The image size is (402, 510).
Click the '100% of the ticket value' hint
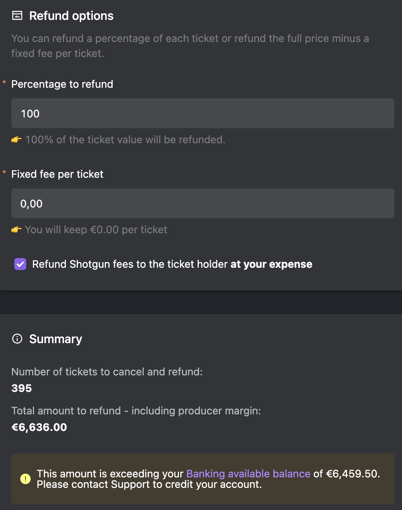tap(125, 139)
